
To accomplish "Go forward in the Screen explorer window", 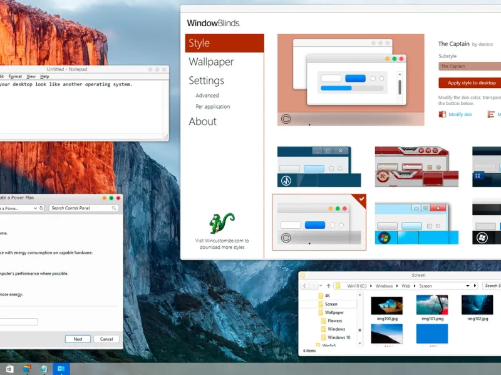I will [314, 286].
